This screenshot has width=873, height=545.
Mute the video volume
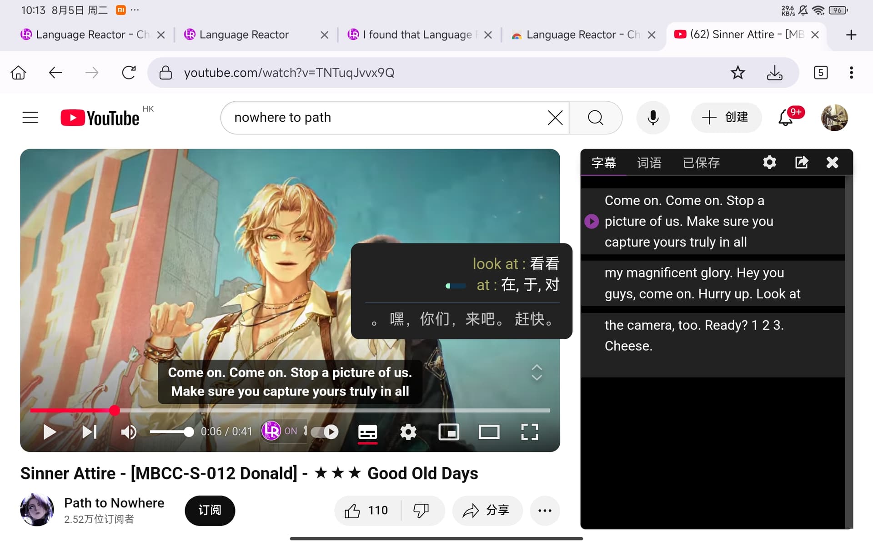(x=129, y=431)
